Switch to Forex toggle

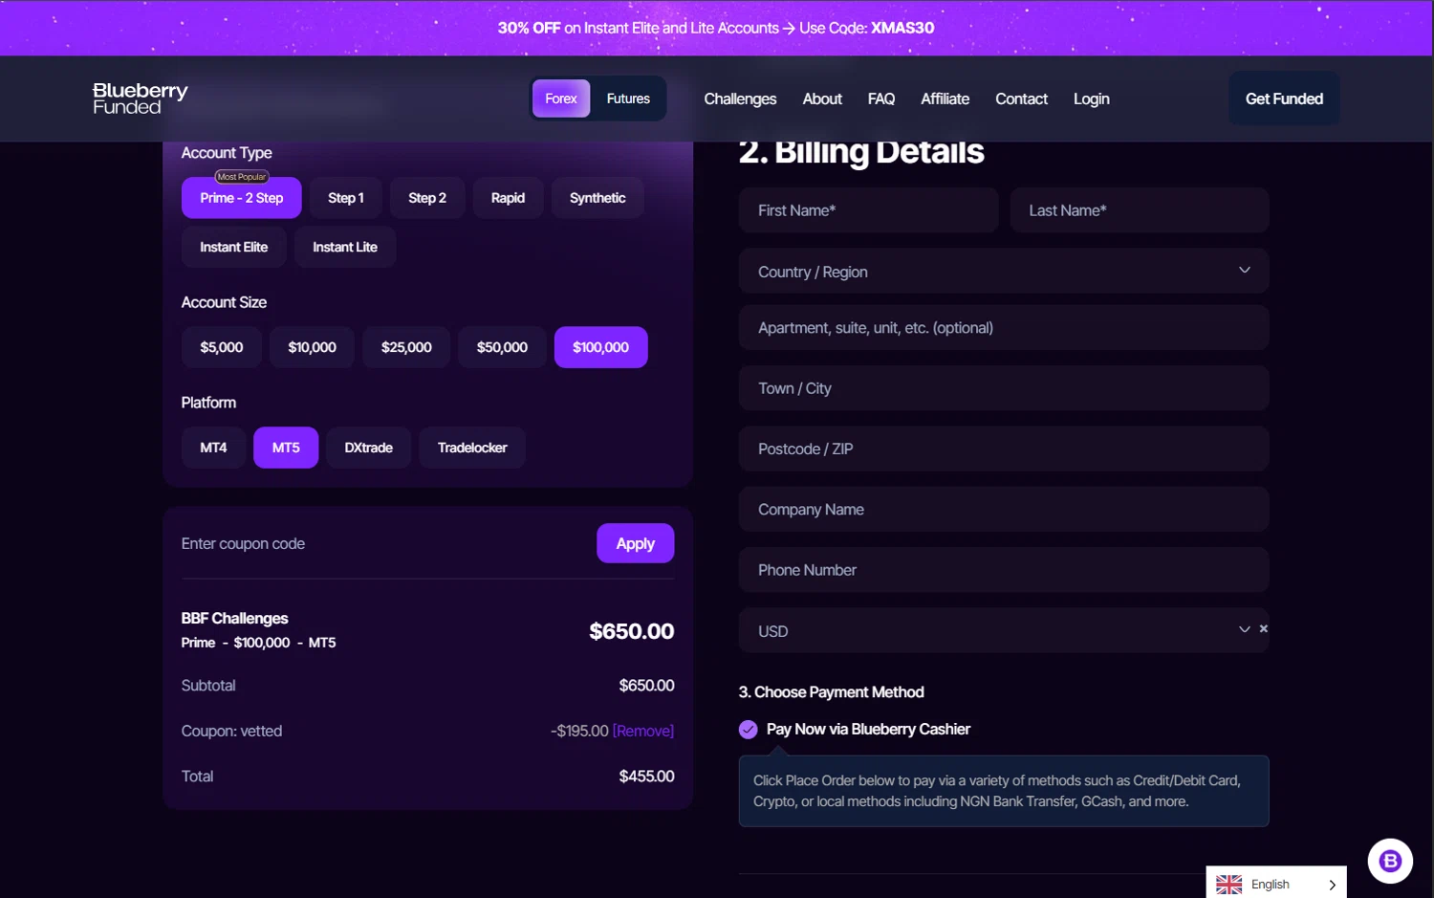coord(561,99)
